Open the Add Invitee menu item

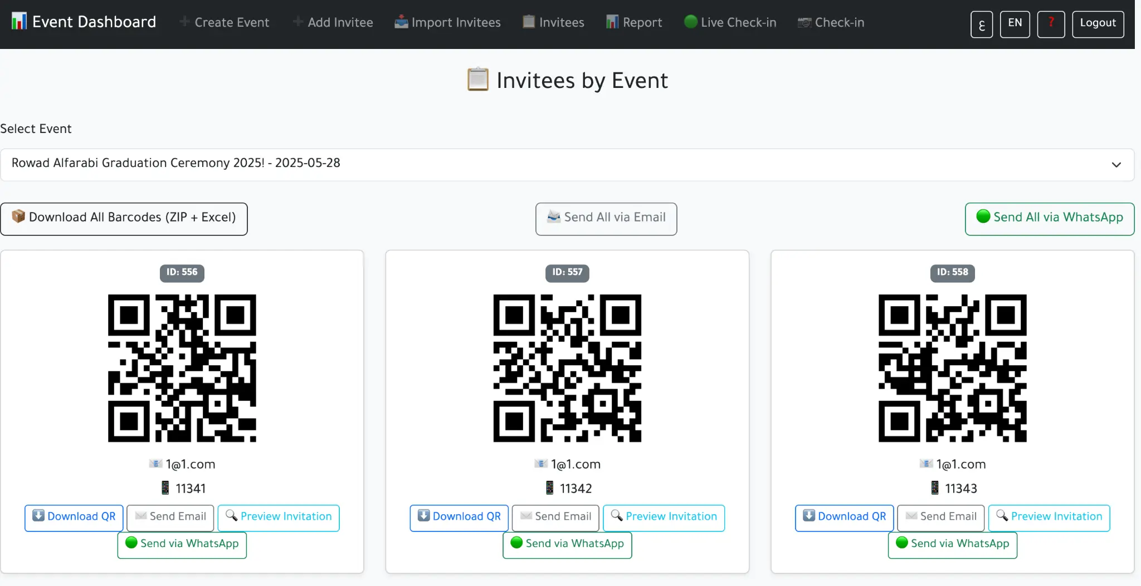(333, 23)
